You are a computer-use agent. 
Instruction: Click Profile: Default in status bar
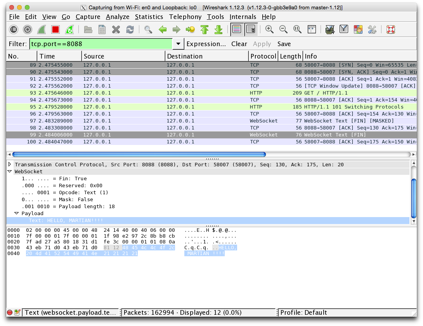(x=303, y=312)
